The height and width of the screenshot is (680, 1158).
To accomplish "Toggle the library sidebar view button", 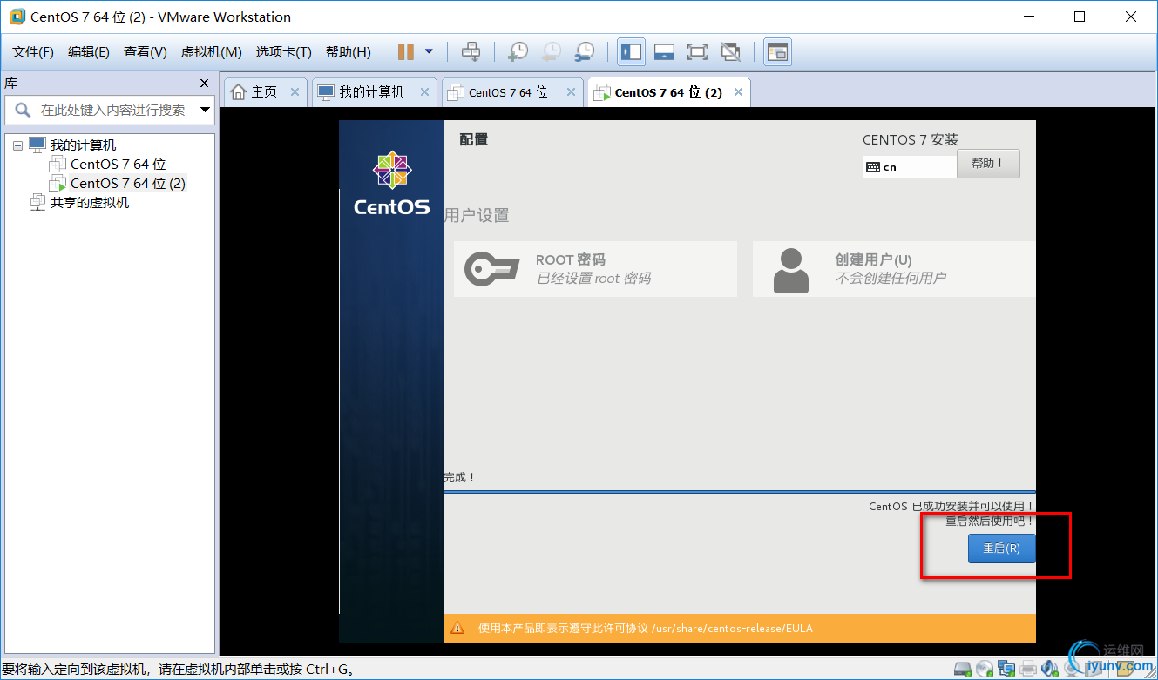I will 631,52.
